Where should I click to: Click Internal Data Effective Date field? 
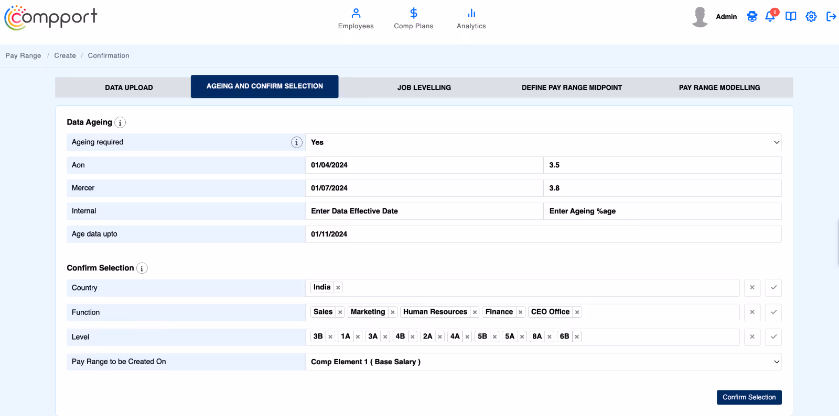[424, 211]
